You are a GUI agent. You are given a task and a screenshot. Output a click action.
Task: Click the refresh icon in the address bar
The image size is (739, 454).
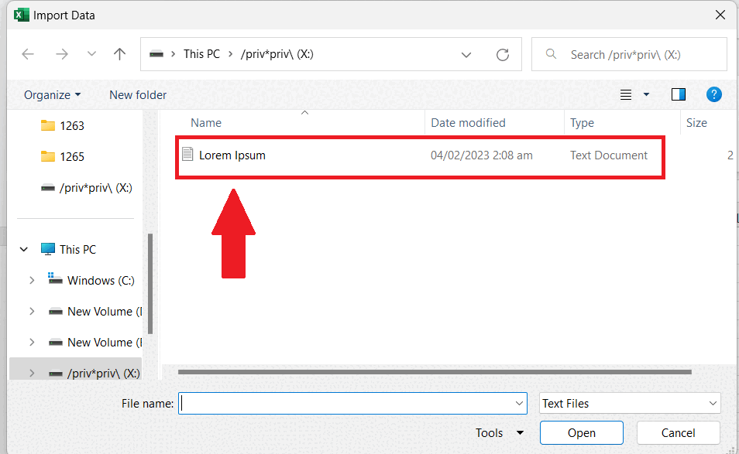(502, 54)
